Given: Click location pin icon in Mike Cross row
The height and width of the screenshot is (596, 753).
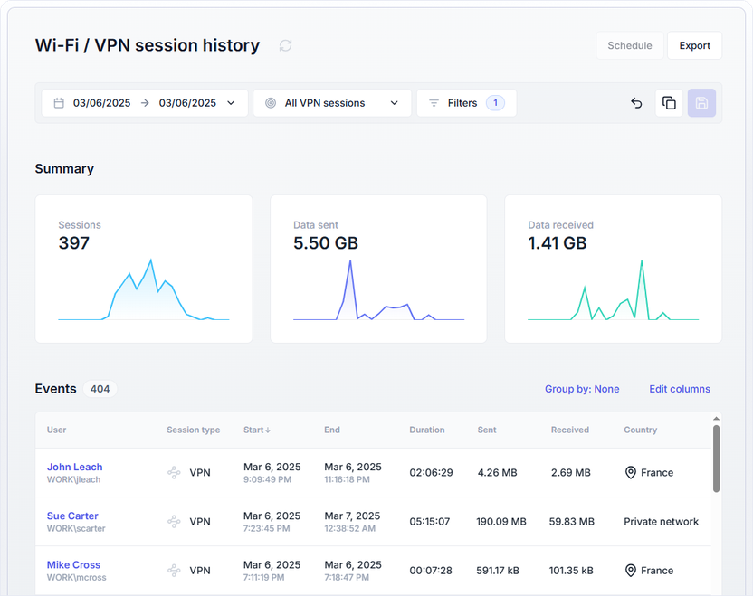Looking at the screenshot, I should 631,571.
